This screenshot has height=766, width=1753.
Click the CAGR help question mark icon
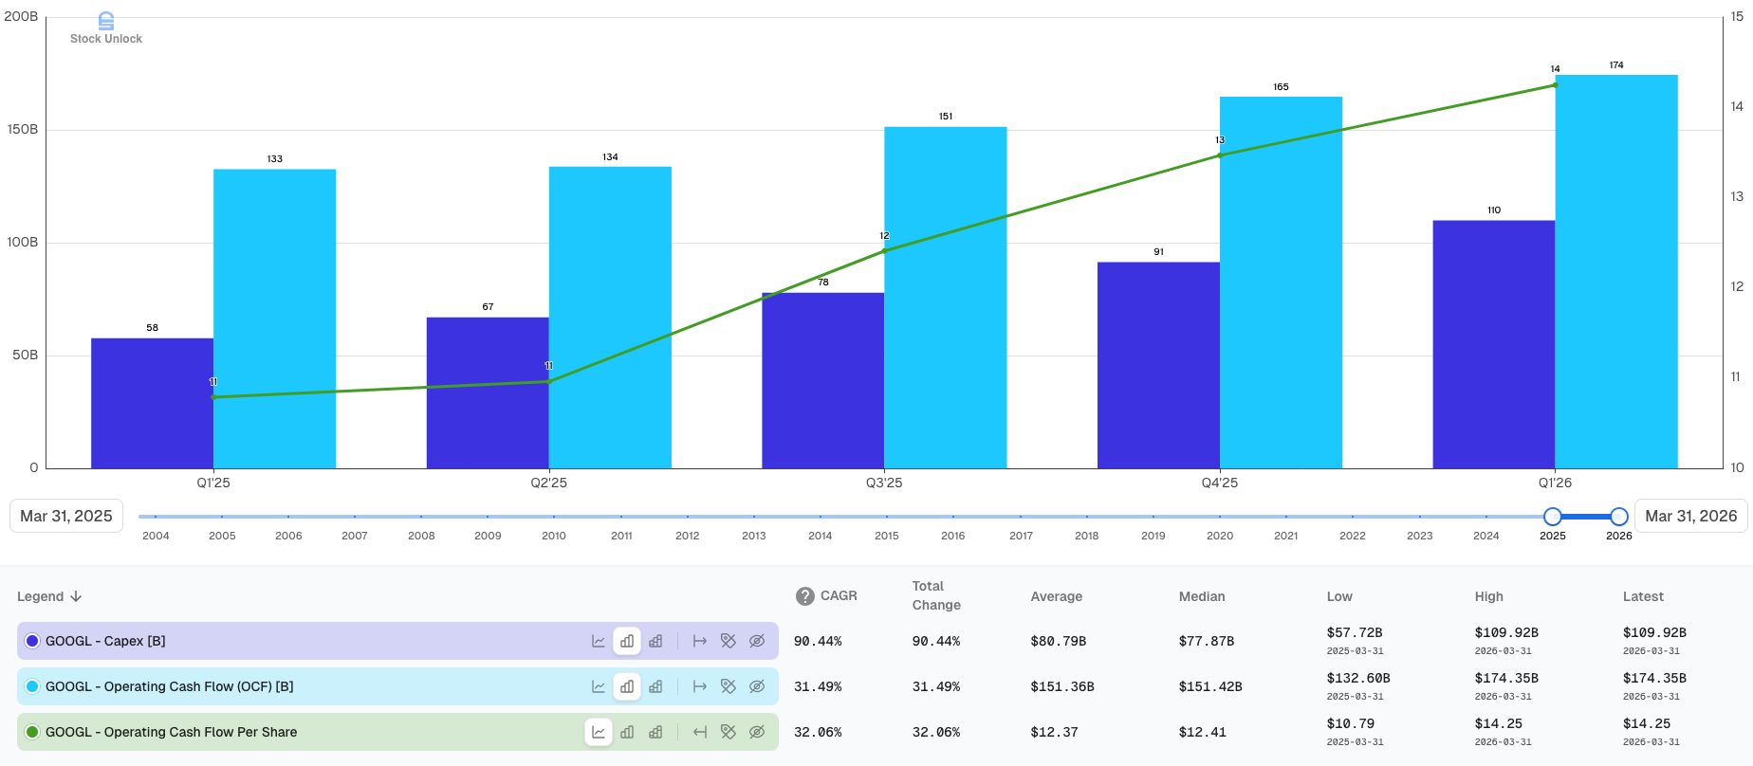[805, 596]
